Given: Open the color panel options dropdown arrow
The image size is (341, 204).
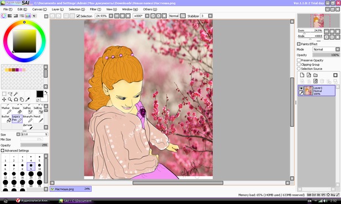Looking at the screenshot, I should (x=46, y=17).
